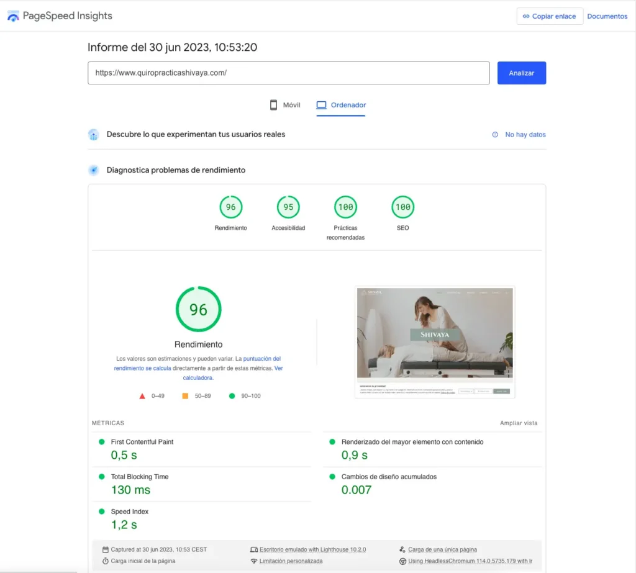Open the Documentos link
Screen dimensions: 636x573
(x=607, y=16)
